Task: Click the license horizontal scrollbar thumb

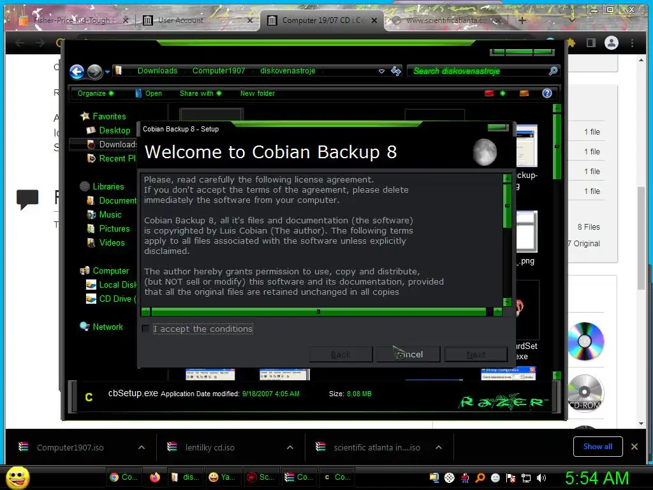Action: pyautogui.click(x=318, y=311)
